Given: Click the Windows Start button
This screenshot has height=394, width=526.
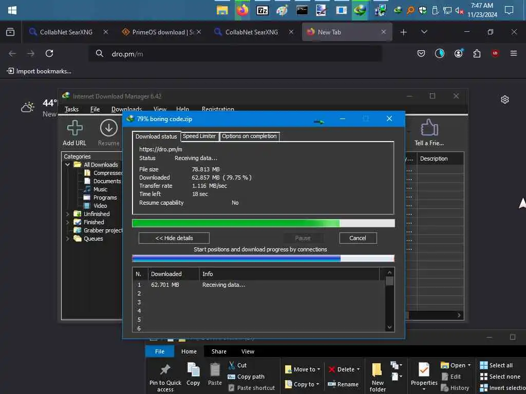Looking at the screenshot, I should coord(12,10).
